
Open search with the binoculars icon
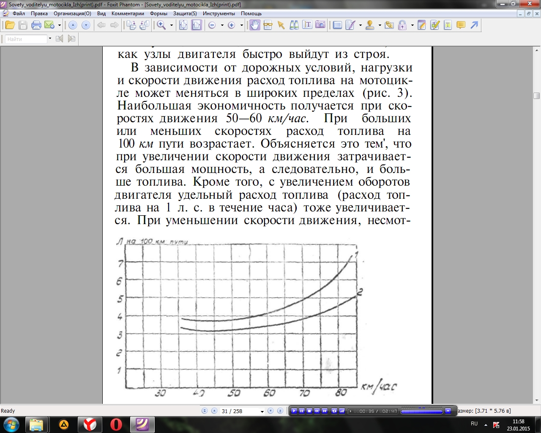294,25
